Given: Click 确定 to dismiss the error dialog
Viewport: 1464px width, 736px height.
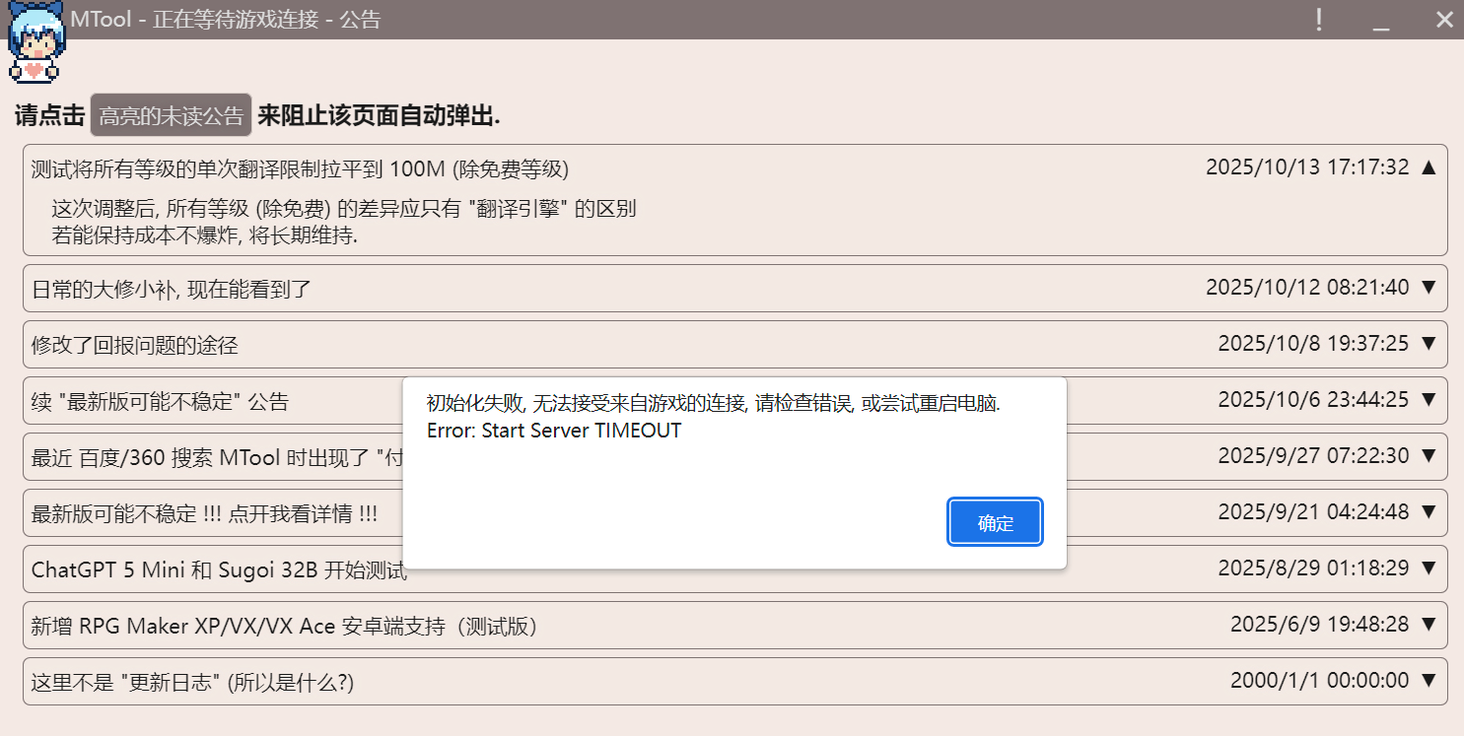Looking at the screenshot, I should [x=995, y=523].
